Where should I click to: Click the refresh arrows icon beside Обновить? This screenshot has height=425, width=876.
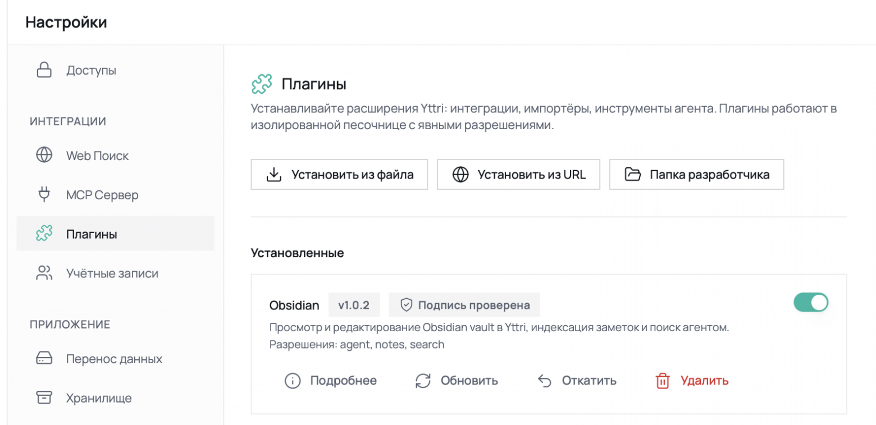[423, 381]
